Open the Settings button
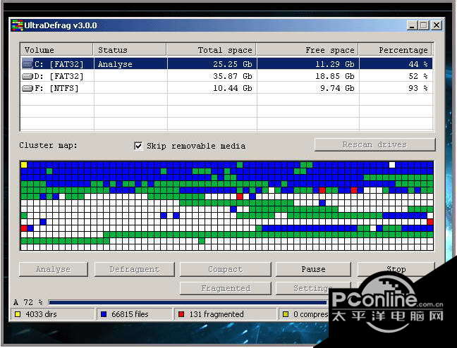The image size is (457, 348). (312, 288)
